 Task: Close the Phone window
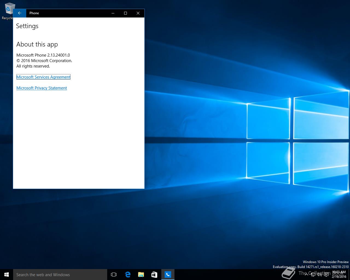pos(138,13)
